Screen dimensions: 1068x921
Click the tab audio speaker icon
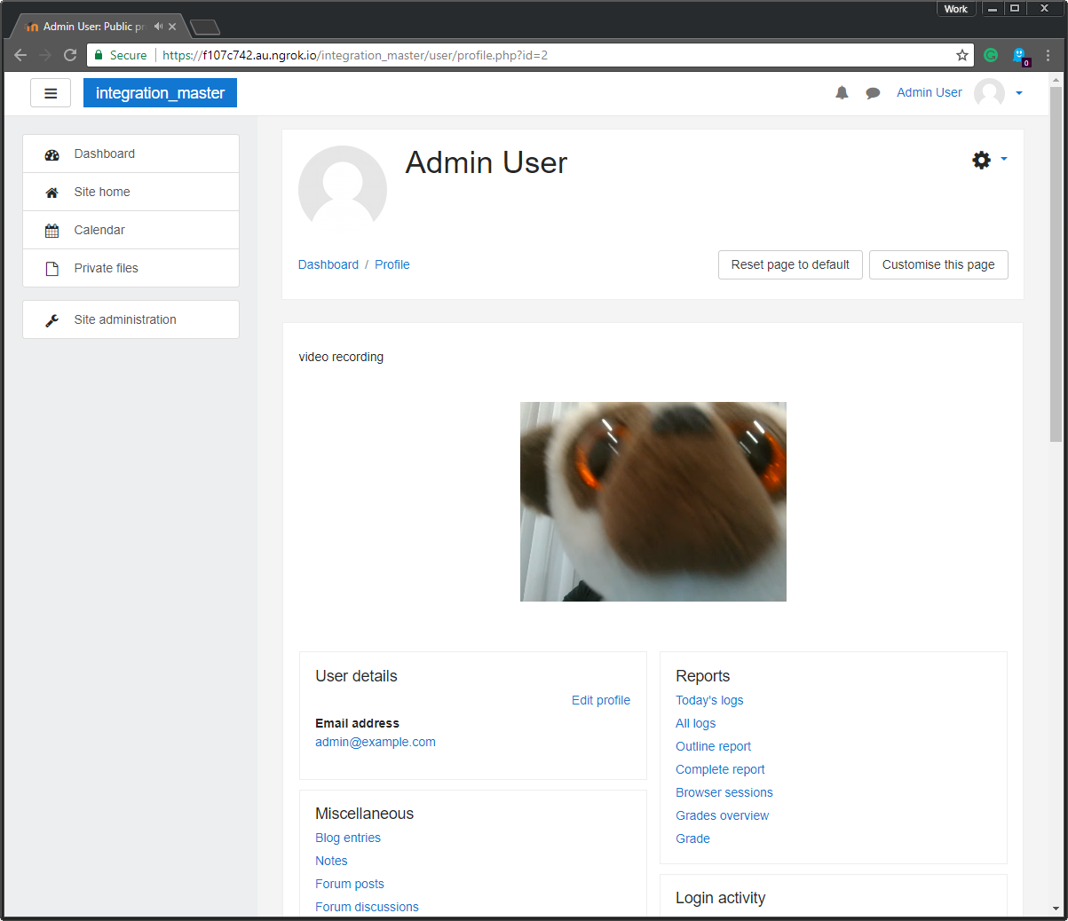click(158, 27)
